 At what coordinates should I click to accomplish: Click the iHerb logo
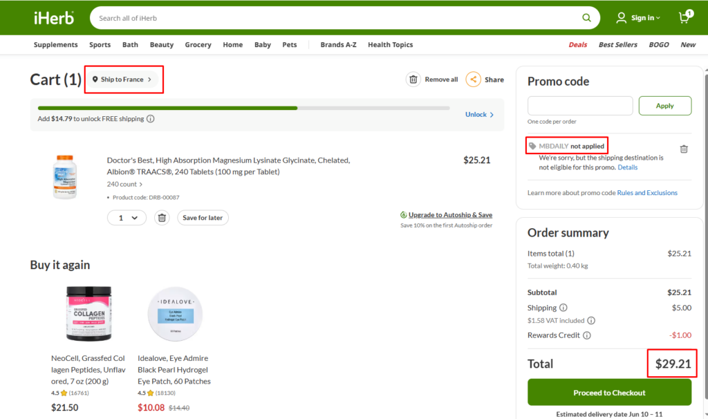pos(54,18)
